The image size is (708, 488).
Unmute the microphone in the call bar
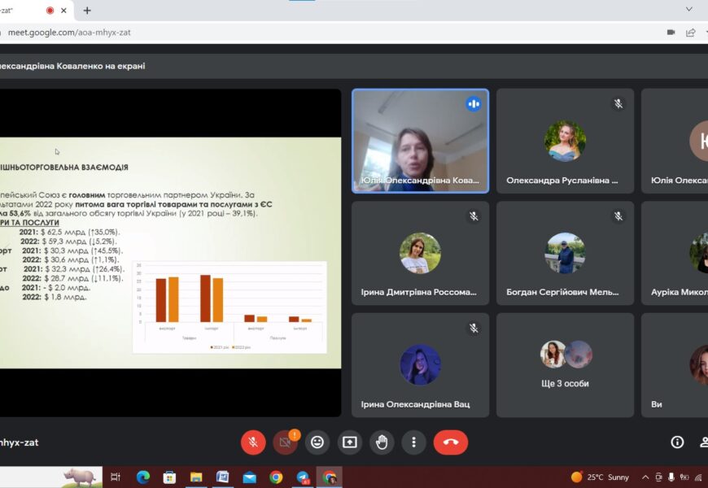pyautogui.click(x=253, y=442)
